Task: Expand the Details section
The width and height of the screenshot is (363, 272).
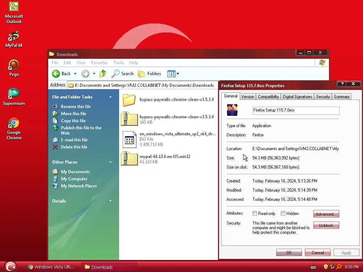Action: pyautogui.click(x=111, y=201)
